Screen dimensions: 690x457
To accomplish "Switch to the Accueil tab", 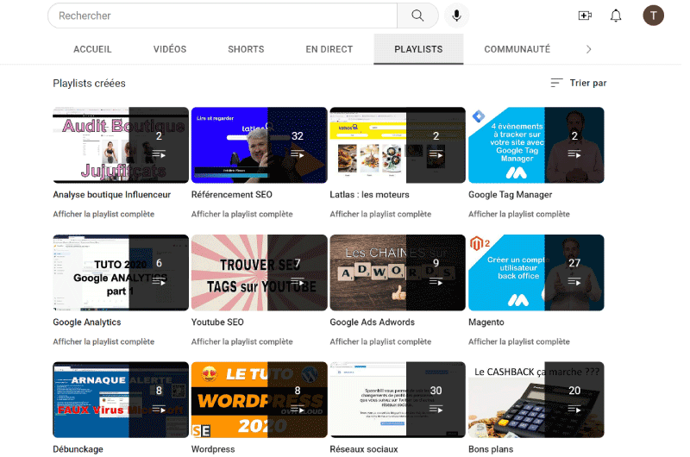I will click(92, 49).
